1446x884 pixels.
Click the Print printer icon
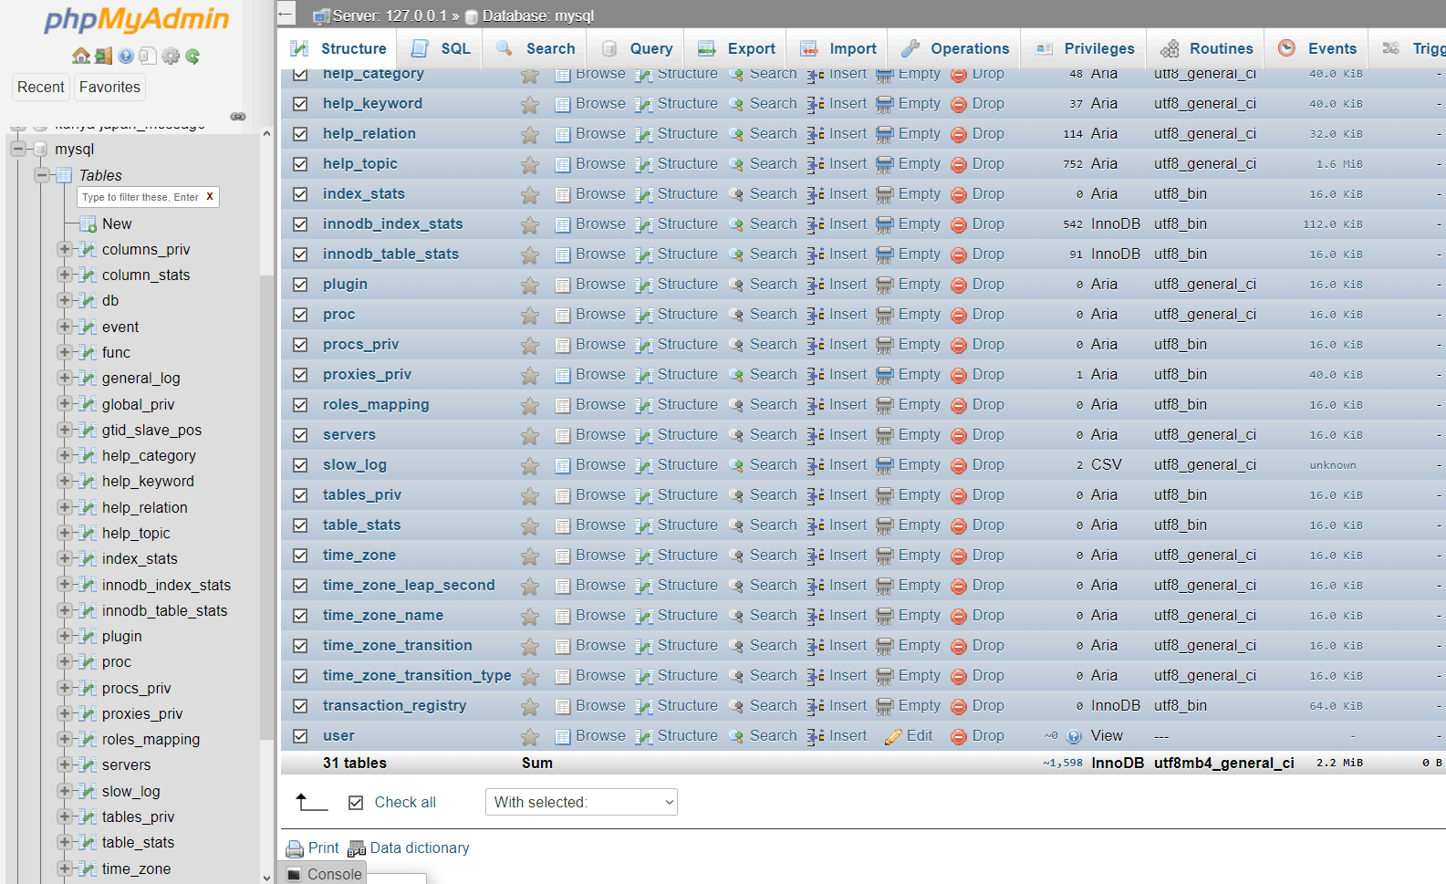pyautogui.click(x=295, y=848)
